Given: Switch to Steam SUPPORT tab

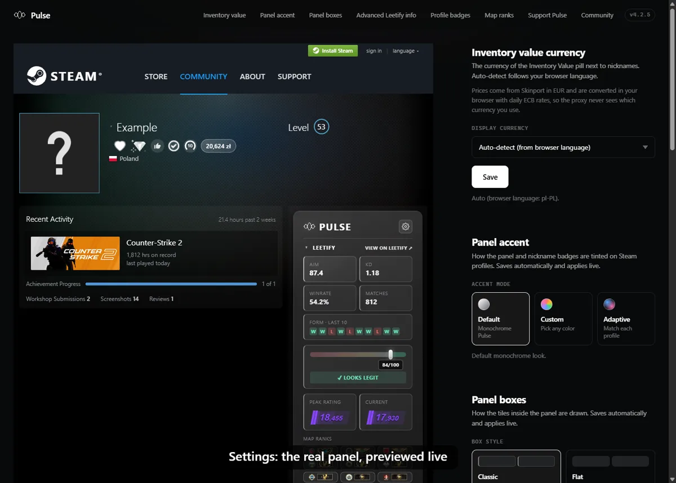Looking at the screenshot, I should (294, 77).
